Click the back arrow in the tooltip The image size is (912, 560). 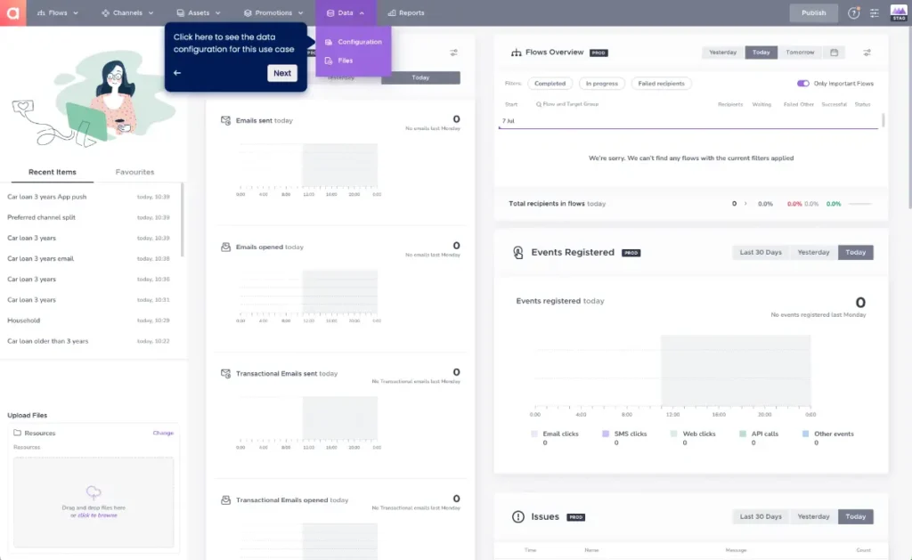point(177,73)
